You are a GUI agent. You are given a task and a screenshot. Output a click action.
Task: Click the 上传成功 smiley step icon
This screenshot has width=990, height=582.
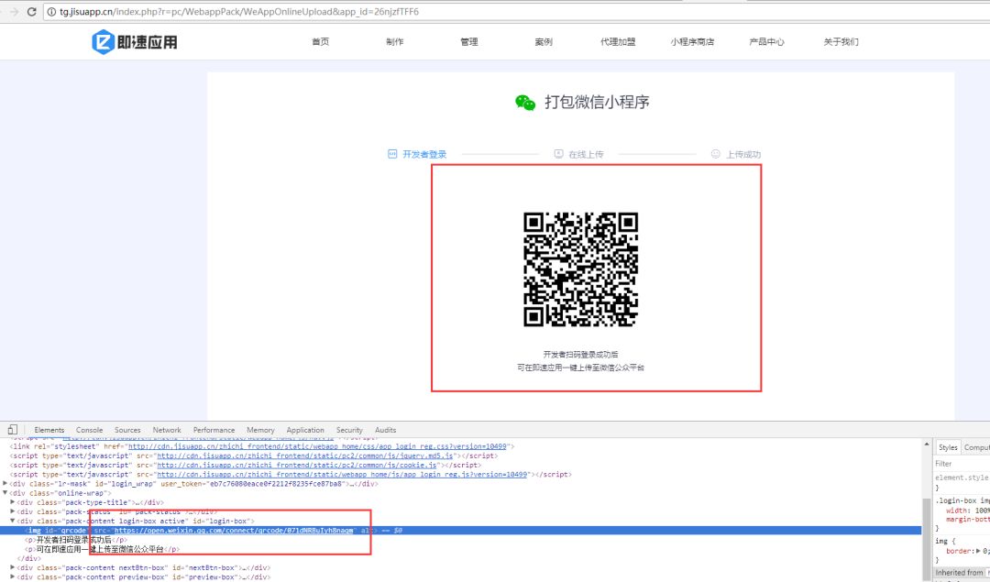coord(715,154)
